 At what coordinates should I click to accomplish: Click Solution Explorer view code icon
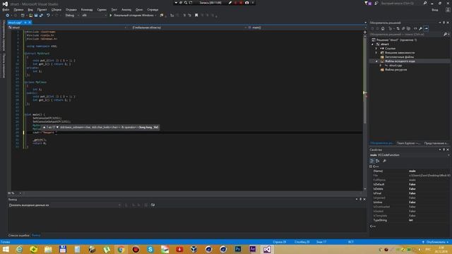click(415, 28)
